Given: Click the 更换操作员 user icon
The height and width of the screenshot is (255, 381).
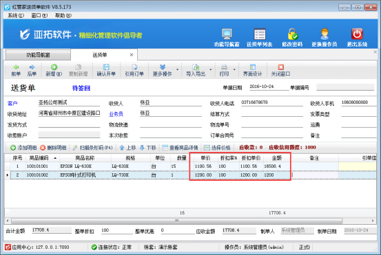Looking at the screenshot, I should point(325,34).
